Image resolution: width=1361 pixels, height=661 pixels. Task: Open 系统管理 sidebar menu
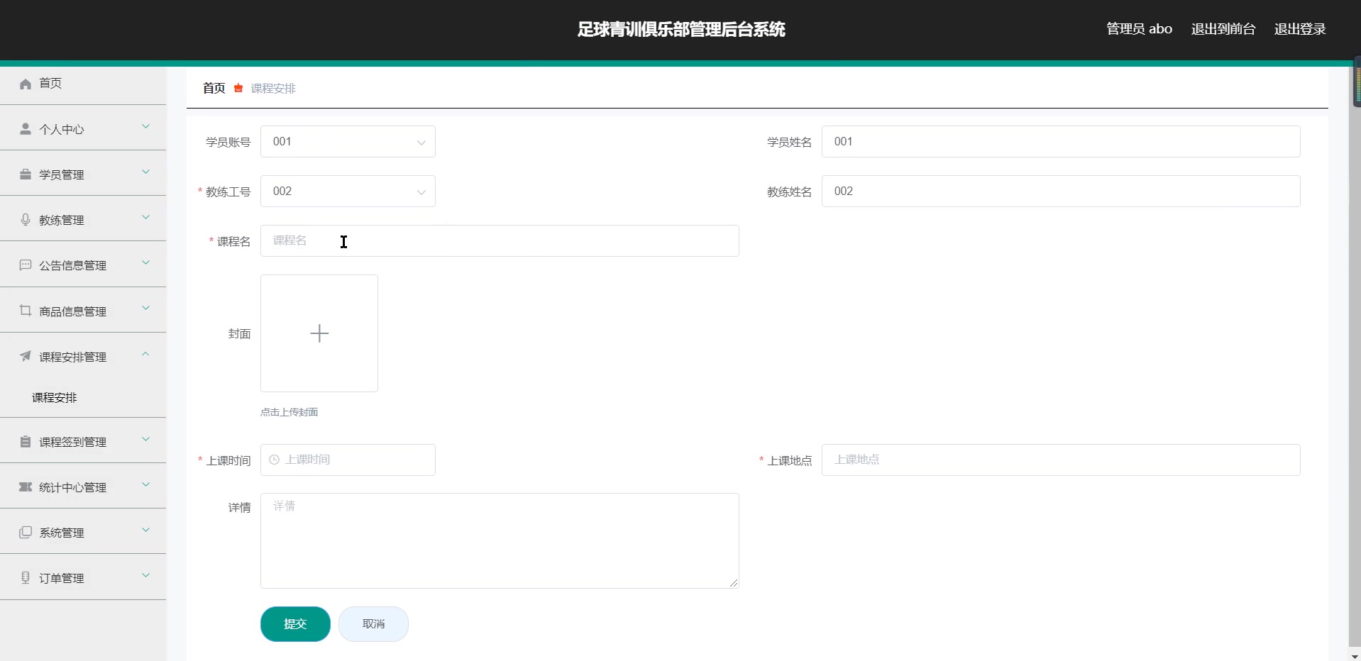83,533
